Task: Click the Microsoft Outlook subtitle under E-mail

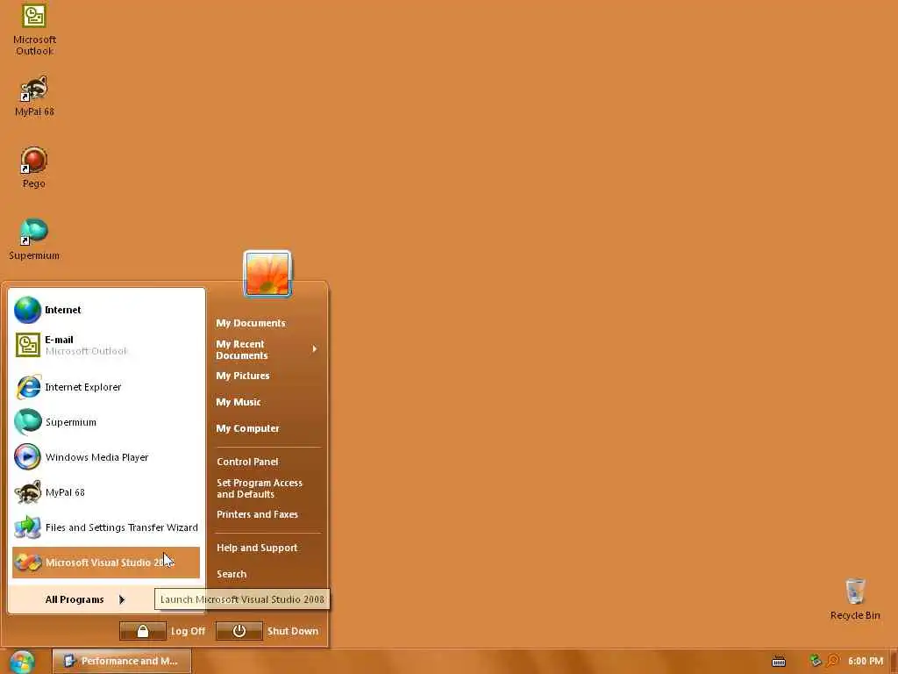Action: coord(86,351)
